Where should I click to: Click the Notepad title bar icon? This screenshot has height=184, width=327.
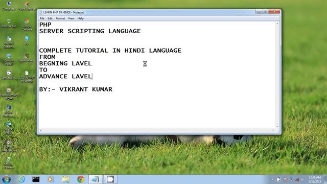(40, 12)
